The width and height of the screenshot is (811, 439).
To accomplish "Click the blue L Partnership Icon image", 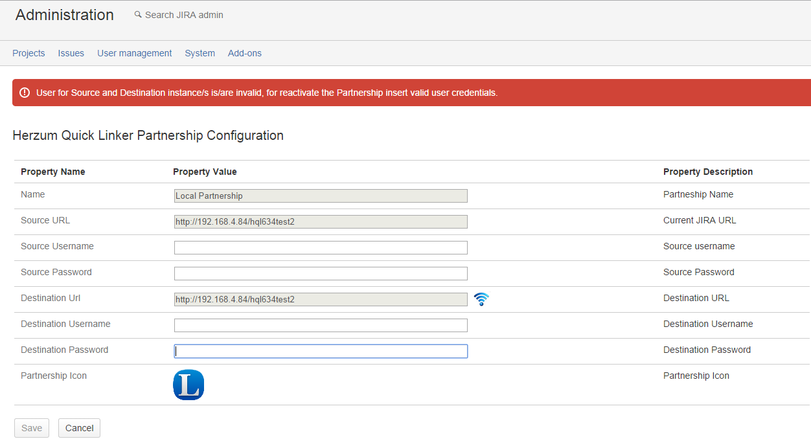I will (x=188, y=385).
